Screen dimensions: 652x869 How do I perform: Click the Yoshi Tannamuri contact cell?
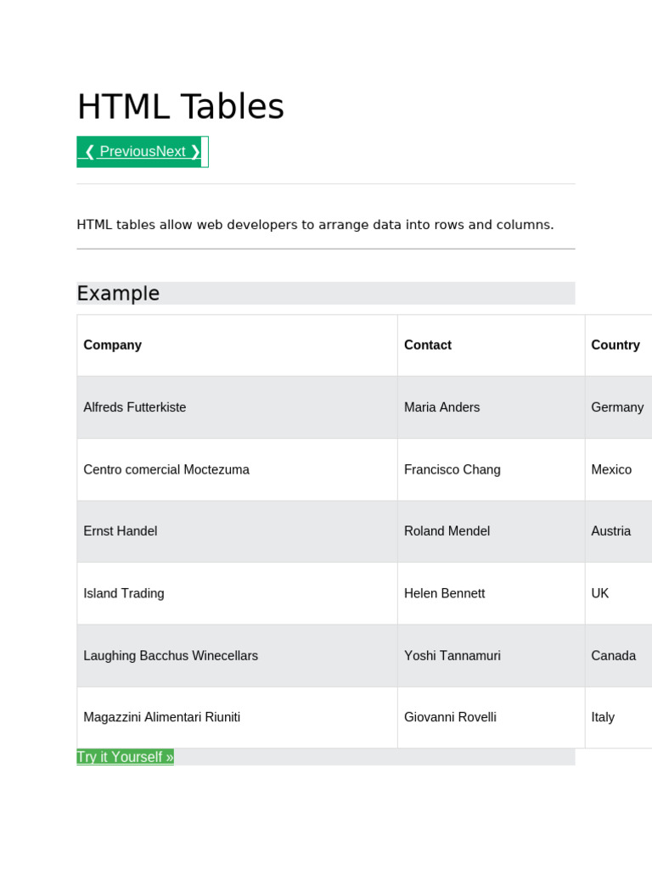[x=452, y=656]
